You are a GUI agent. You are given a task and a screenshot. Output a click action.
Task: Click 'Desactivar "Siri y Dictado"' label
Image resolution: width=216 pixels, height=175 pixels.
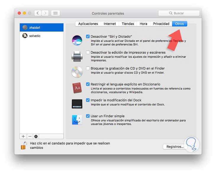111,37
